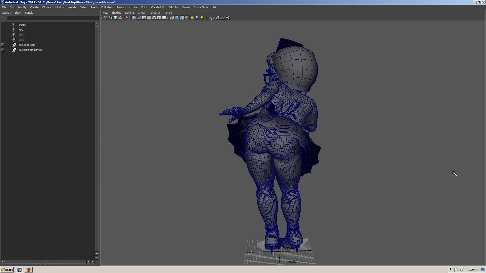The height and width of the screenshot is (273, 486).
Task: Click the XRay cube icon
Action: (218, 18)
